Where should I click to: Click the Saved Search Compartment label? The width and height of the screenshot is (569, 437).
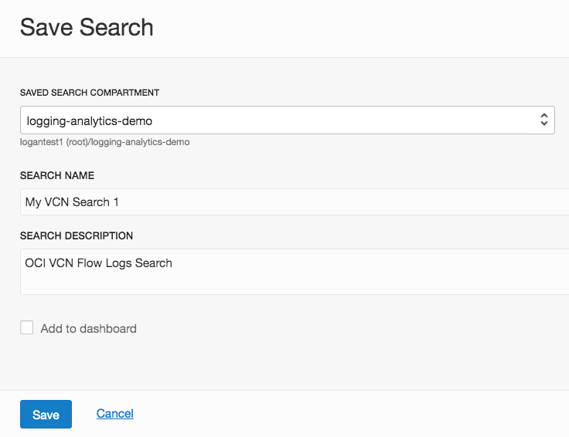(90, 93)
